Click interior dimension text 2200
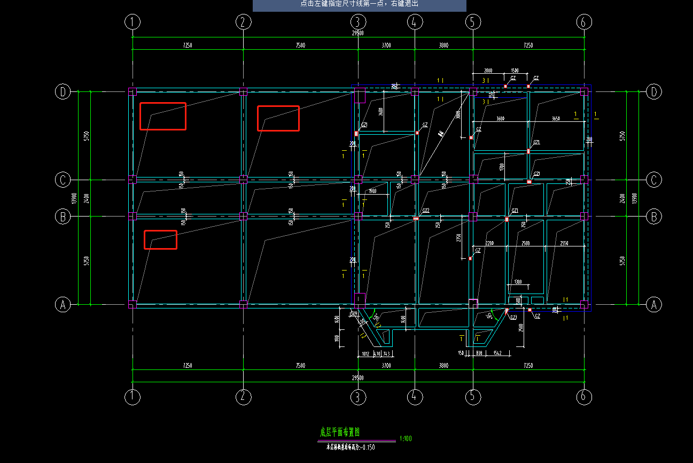This screenshot has width=693, height=463. [x=489, y=244]
